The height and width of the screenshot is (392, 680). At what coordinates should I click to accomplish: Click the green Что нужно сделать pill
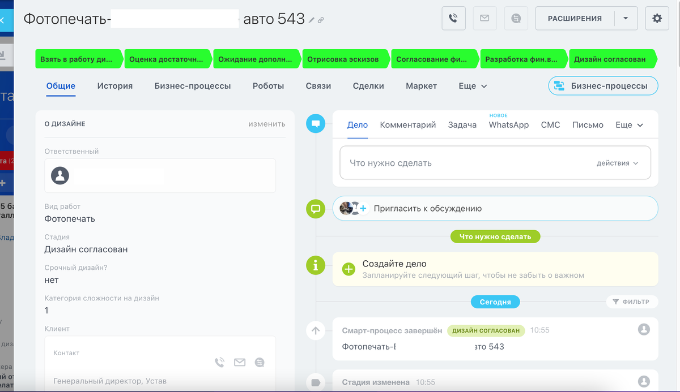click(495, 236)
